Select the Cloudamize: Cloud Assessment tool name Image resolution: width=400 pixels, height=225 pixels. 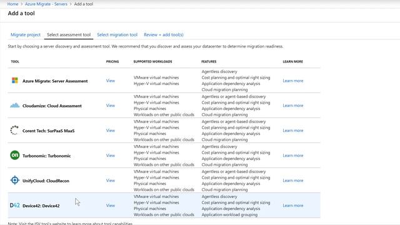(x=52, y=106)
